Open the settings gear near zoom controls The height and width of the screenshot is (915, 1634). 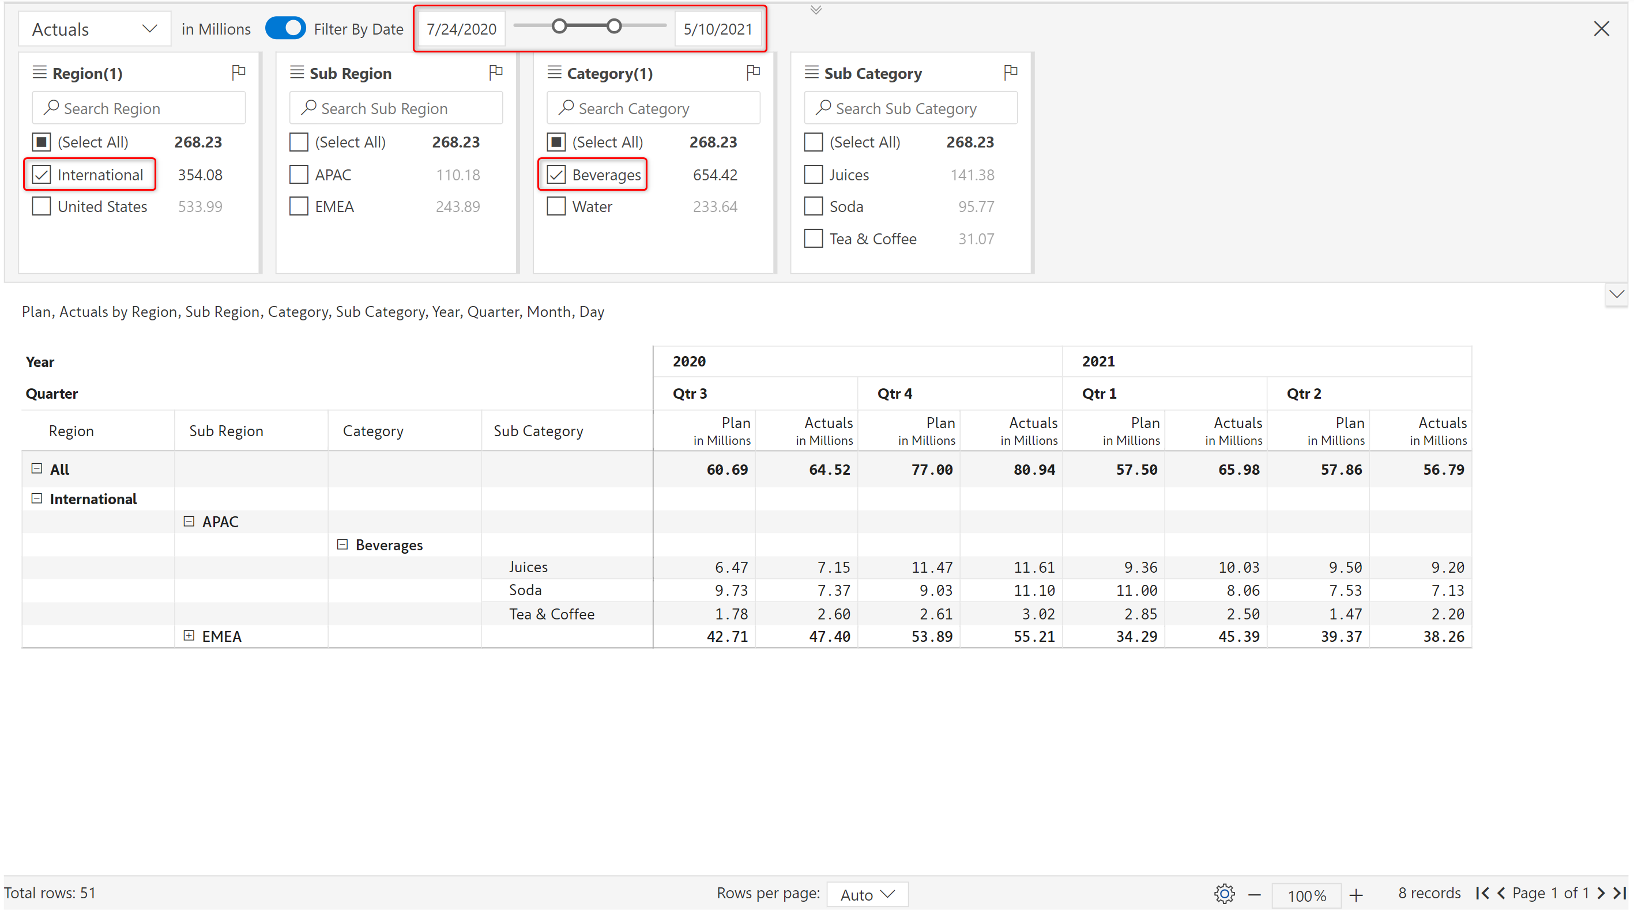[1224, 894]
